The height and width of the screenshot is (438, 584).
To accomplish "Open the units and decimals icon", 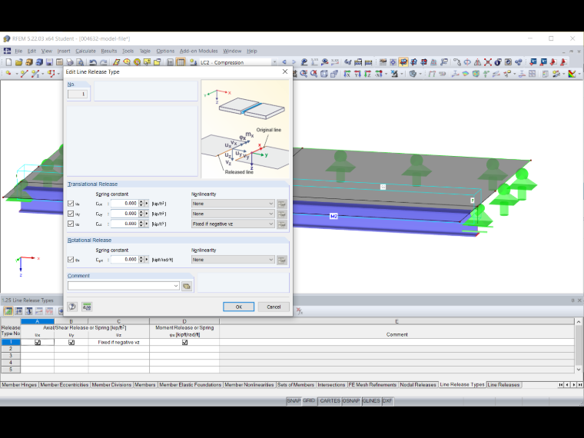I will [x=87, y=307].
